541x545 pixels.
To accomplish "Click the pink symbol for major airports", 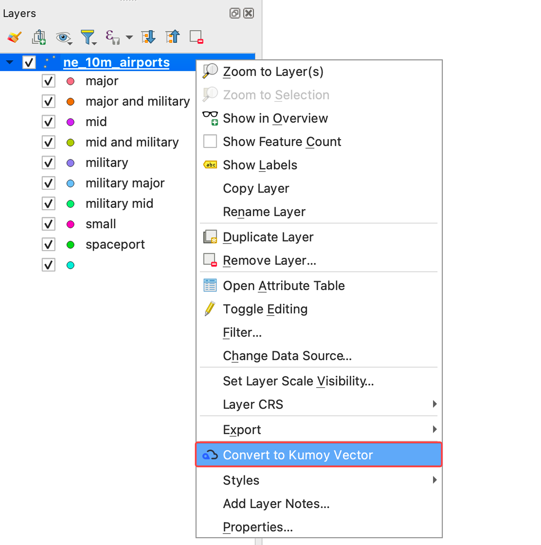I will pos(70,81).
